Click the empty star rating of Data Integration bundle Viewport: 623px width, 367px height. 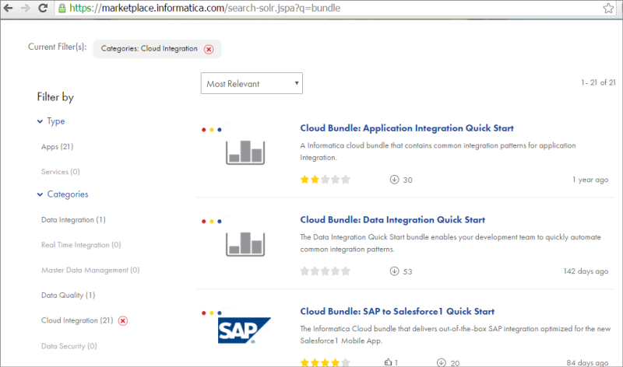pyautogui.click(x=325, y=271)
